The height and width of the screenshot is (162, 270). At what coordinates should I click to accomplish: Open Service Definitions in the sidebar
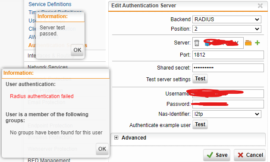point(50,4)
